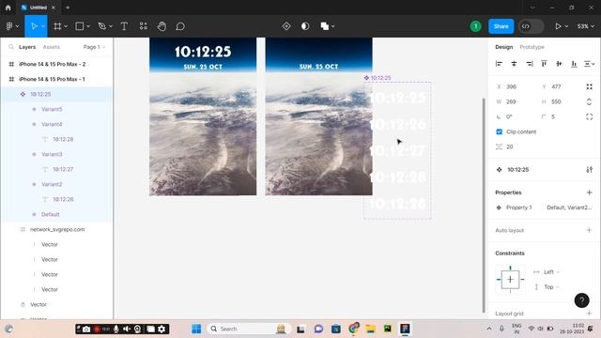
Task: Uncheck the Clip content checkbox
Action: click(x=499, y=131)
